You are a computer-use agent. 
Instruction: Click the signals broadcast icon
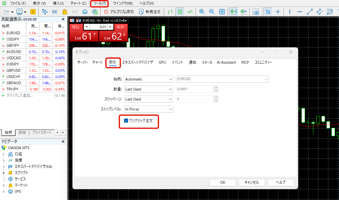[x=75, y=12]
